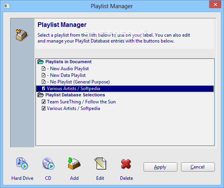Collapse the Playlist Database Selections folder
Screen dimensions: 224x188
pos(41,95)
